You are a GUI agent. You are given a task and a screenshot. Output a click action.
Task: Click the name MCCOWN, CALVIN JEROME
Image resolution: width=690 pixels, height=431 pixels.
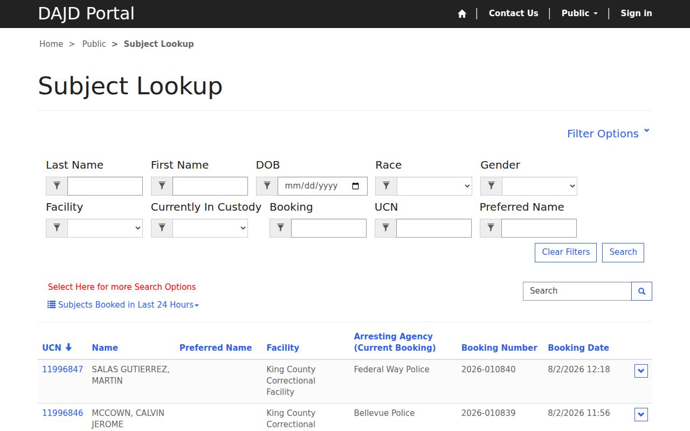click(128, 419)
